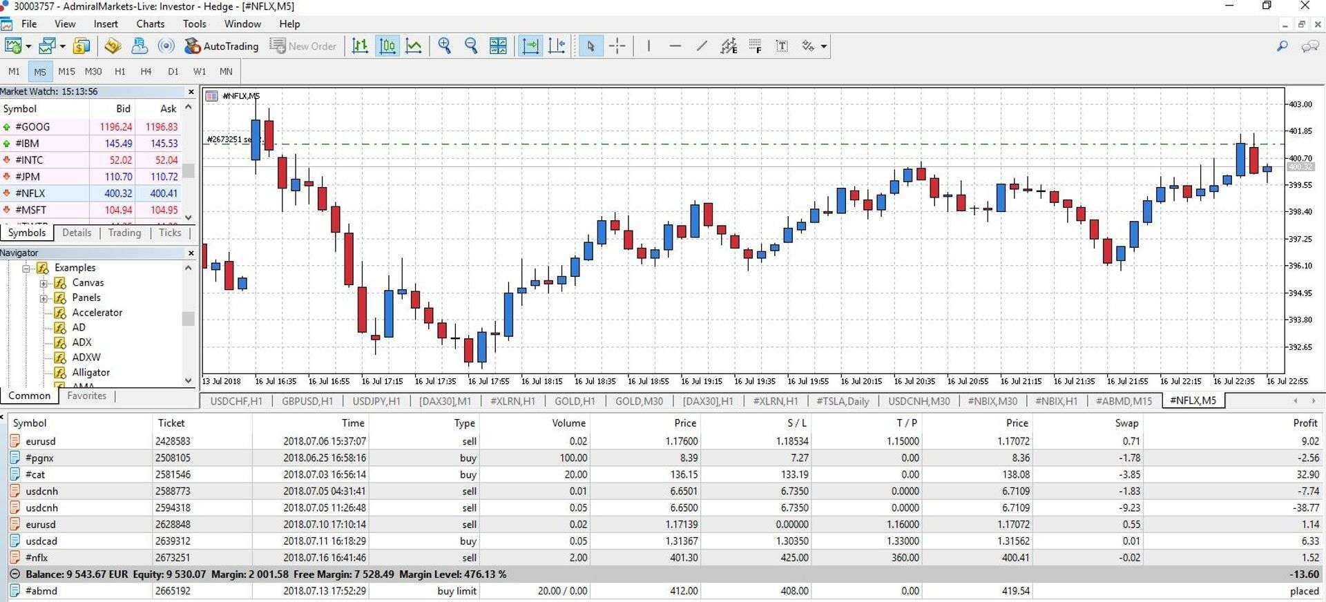The height and width of the screenshot is (602, 1326).
Task: Expand the Canvas folder in Navigator
Action: (44, 283)
